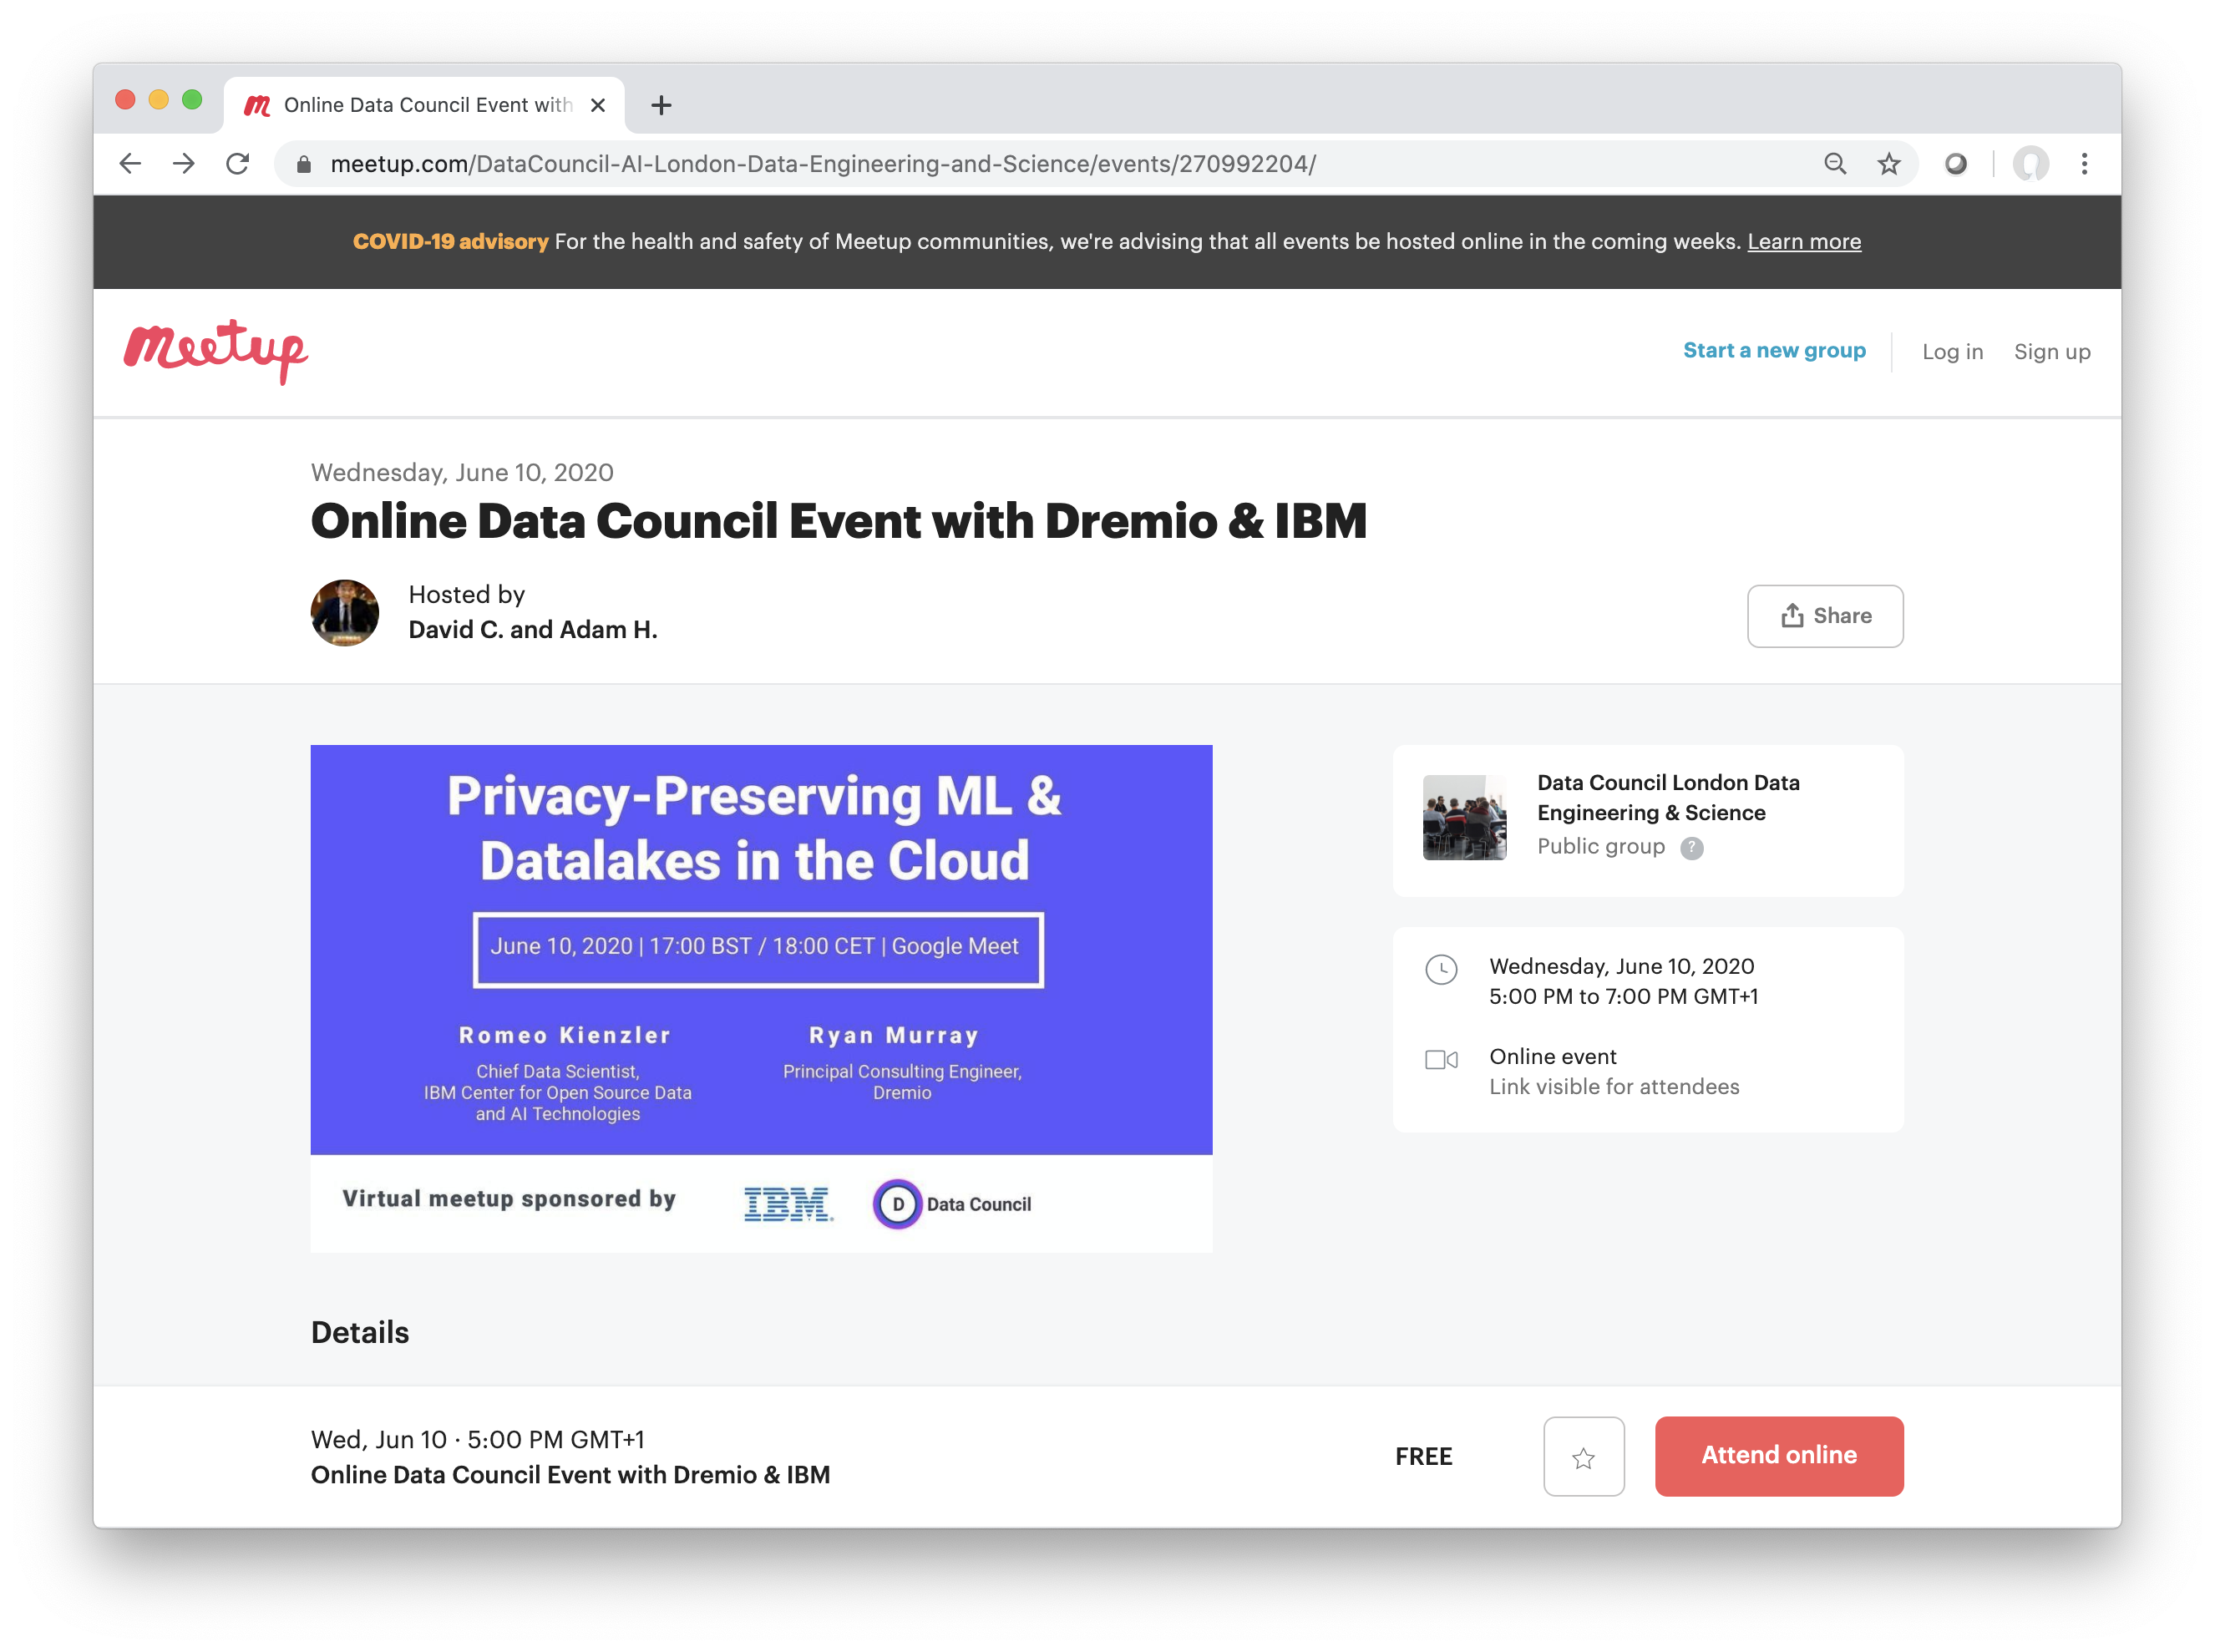Click Sign up
This screenshot has height=1652, width=2215.
coord(2051,352)
